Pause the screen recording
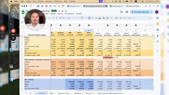 coord(13,38)
